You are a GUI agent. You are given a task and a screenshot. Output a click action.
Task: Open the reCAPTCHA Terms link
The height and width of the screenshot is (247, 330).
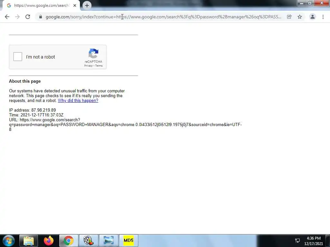(99, 66)
